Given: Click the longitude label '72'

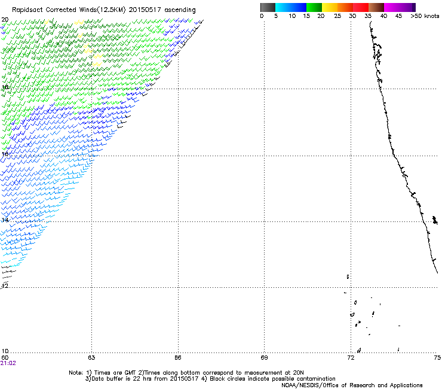Looking at the screenshot, I should point(351,358).
